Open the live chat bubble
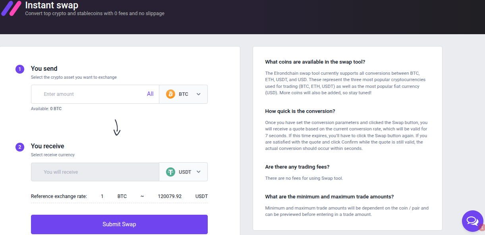 [x=472, y=221]
